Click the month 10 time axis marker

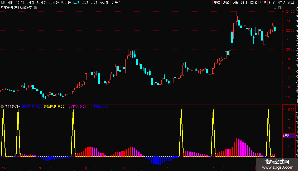(x=88, y=168)
